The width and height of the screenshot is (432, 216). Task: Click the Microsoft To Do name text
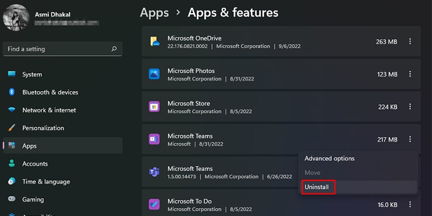tap(190, 201)
